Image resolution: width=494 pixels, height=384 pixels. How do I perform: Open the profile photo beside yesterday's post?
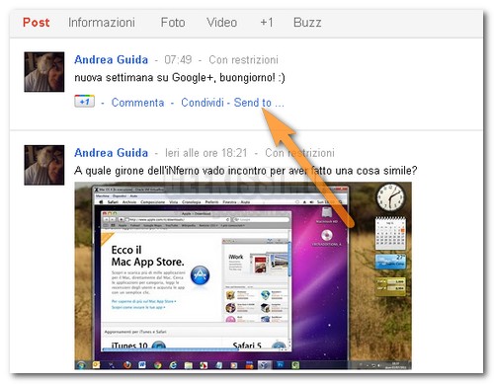tap(44, 165)
